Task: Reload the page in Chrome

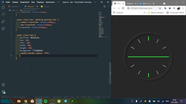Action: (x=123, y=8)
